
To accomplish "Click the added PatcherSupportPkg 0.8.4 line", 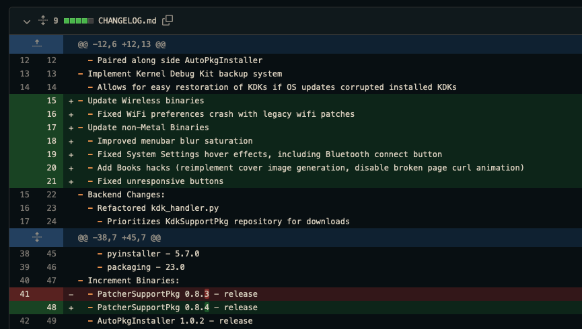I will coord(177,308).
